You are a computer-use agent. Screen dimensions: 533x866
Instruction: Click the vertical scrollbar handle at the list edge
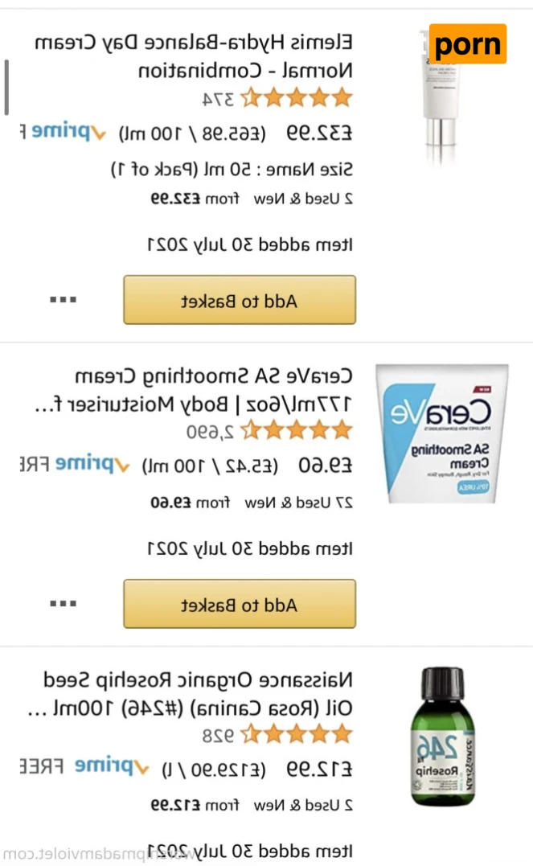6,86
